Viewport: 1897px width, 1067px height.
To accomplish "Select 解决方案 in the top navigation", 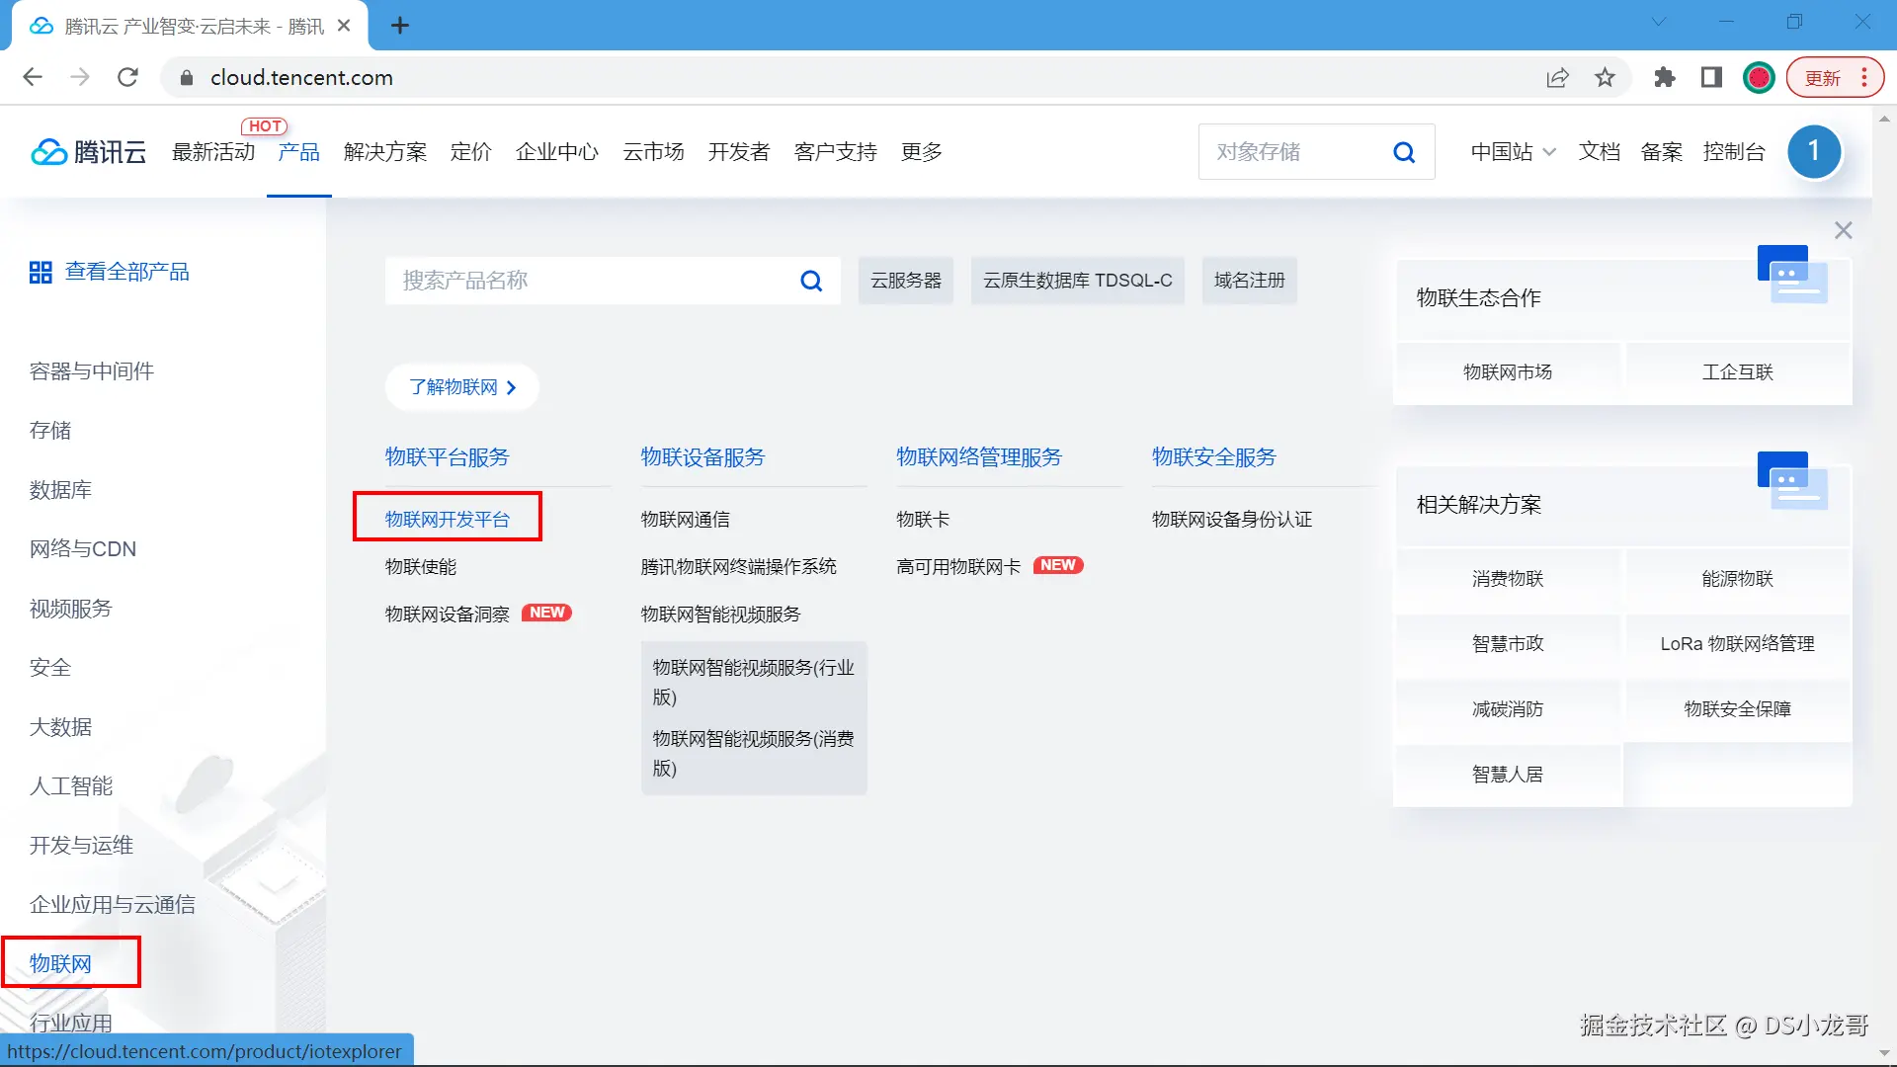I will tap(385, 152).
